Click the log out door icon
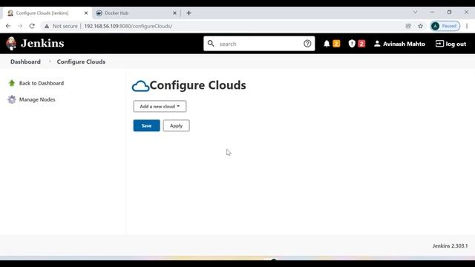This screenshot has height=267, width=475. click(439, 44)
